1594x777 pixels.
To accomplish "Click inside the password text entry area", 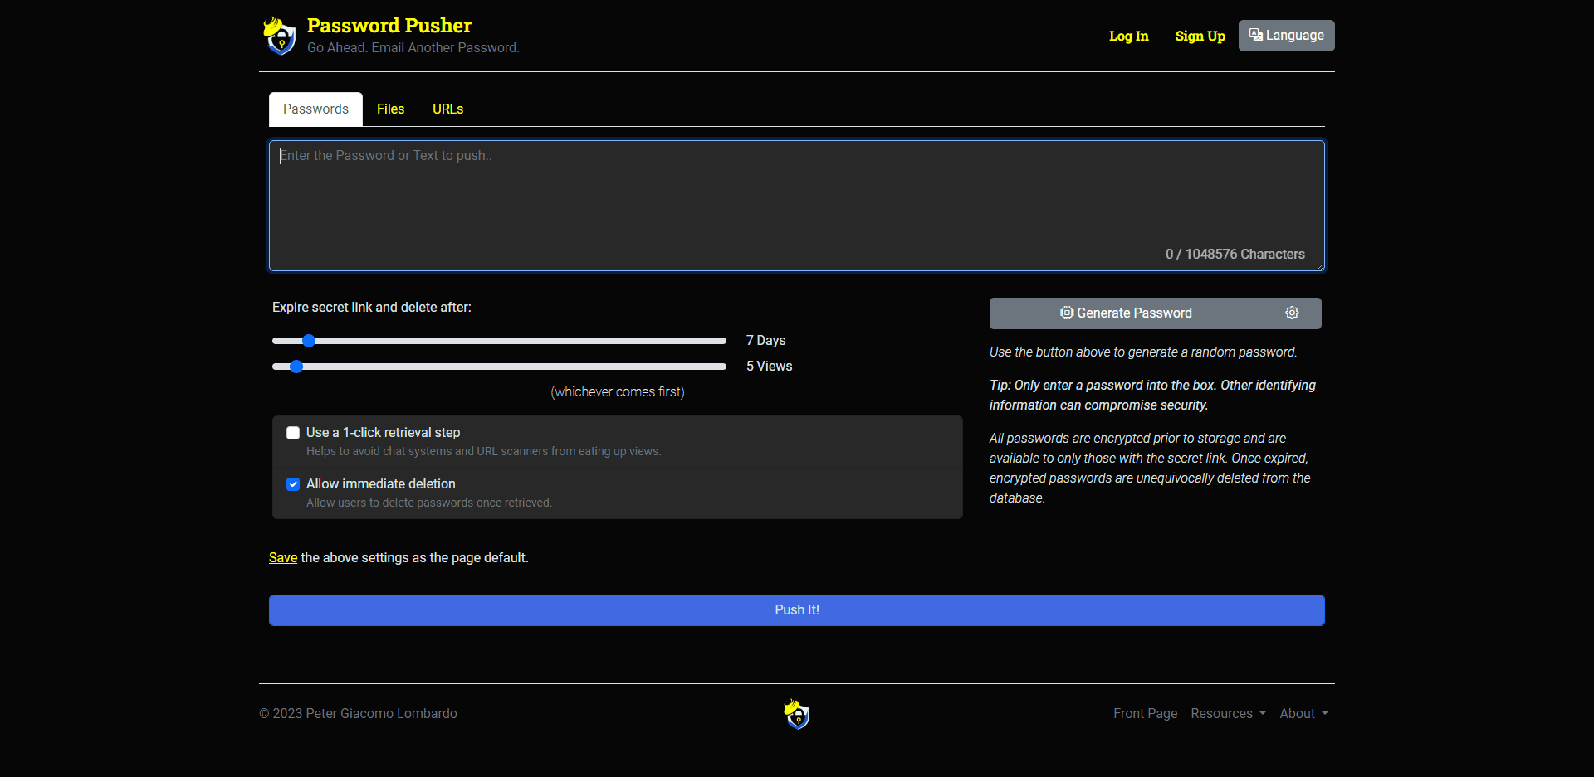I will click(796, 199).
